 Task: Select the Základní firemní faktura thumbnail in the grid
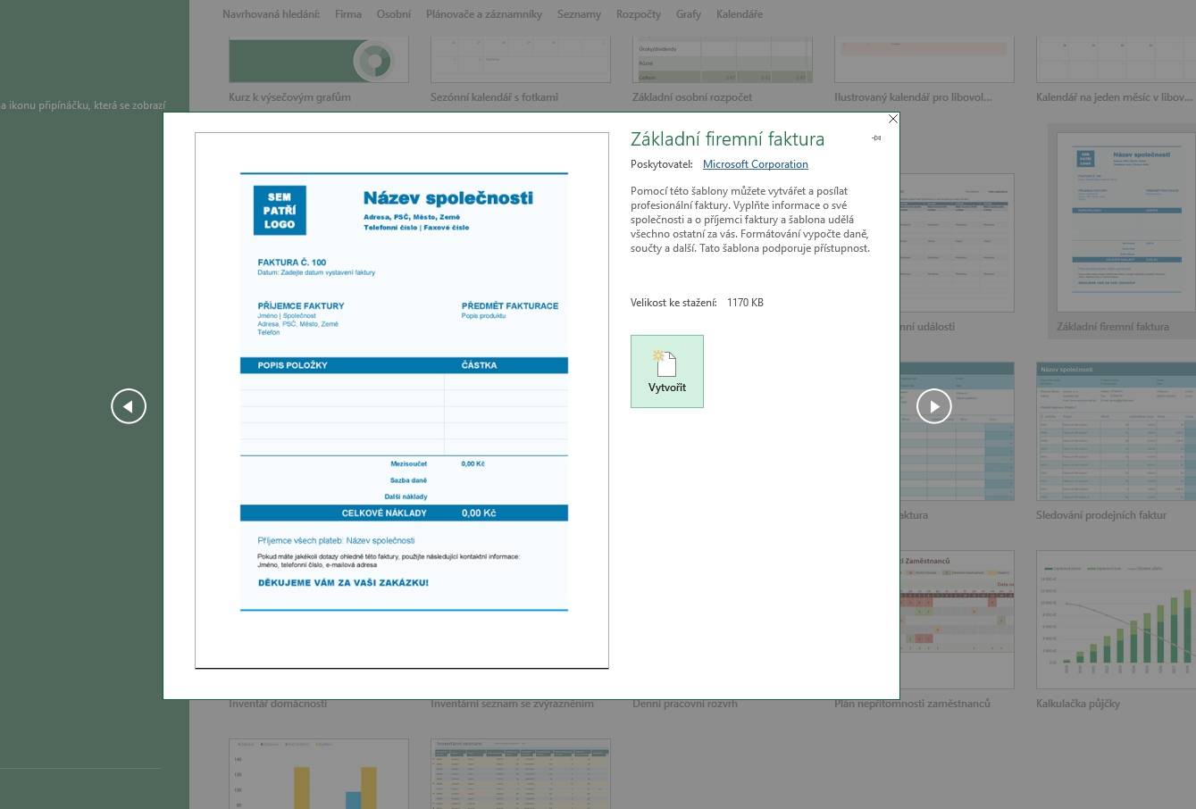tap(1126, 222)
